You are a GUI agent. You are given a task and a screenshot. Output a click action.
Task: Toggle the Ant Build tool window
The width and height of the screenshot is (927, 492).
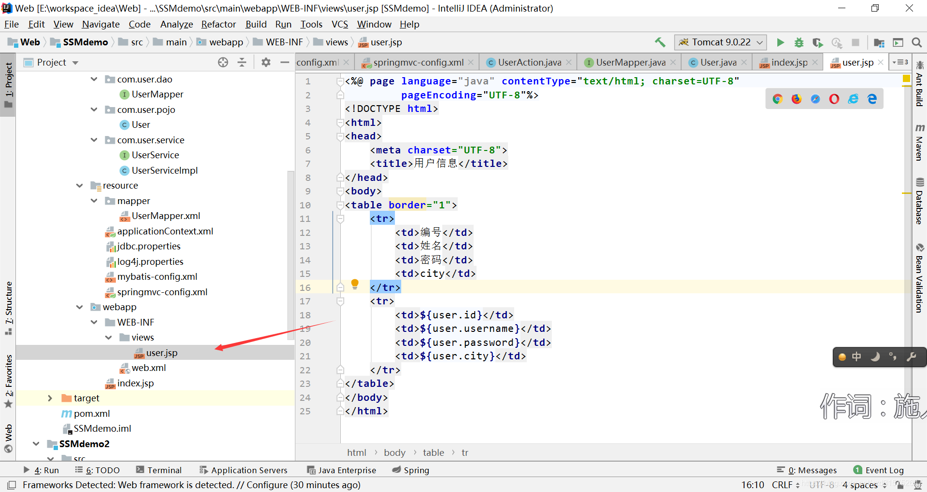(920, 83)
